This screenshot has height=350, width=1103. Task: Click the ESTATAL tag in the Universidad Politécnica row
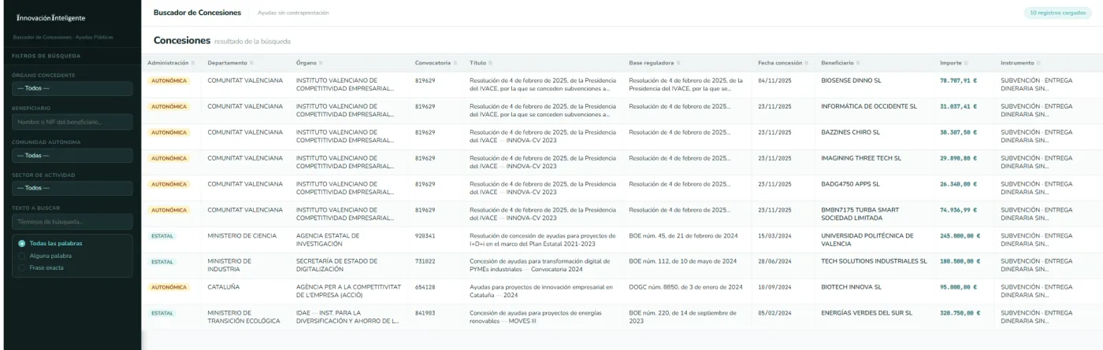pos(162,235)
